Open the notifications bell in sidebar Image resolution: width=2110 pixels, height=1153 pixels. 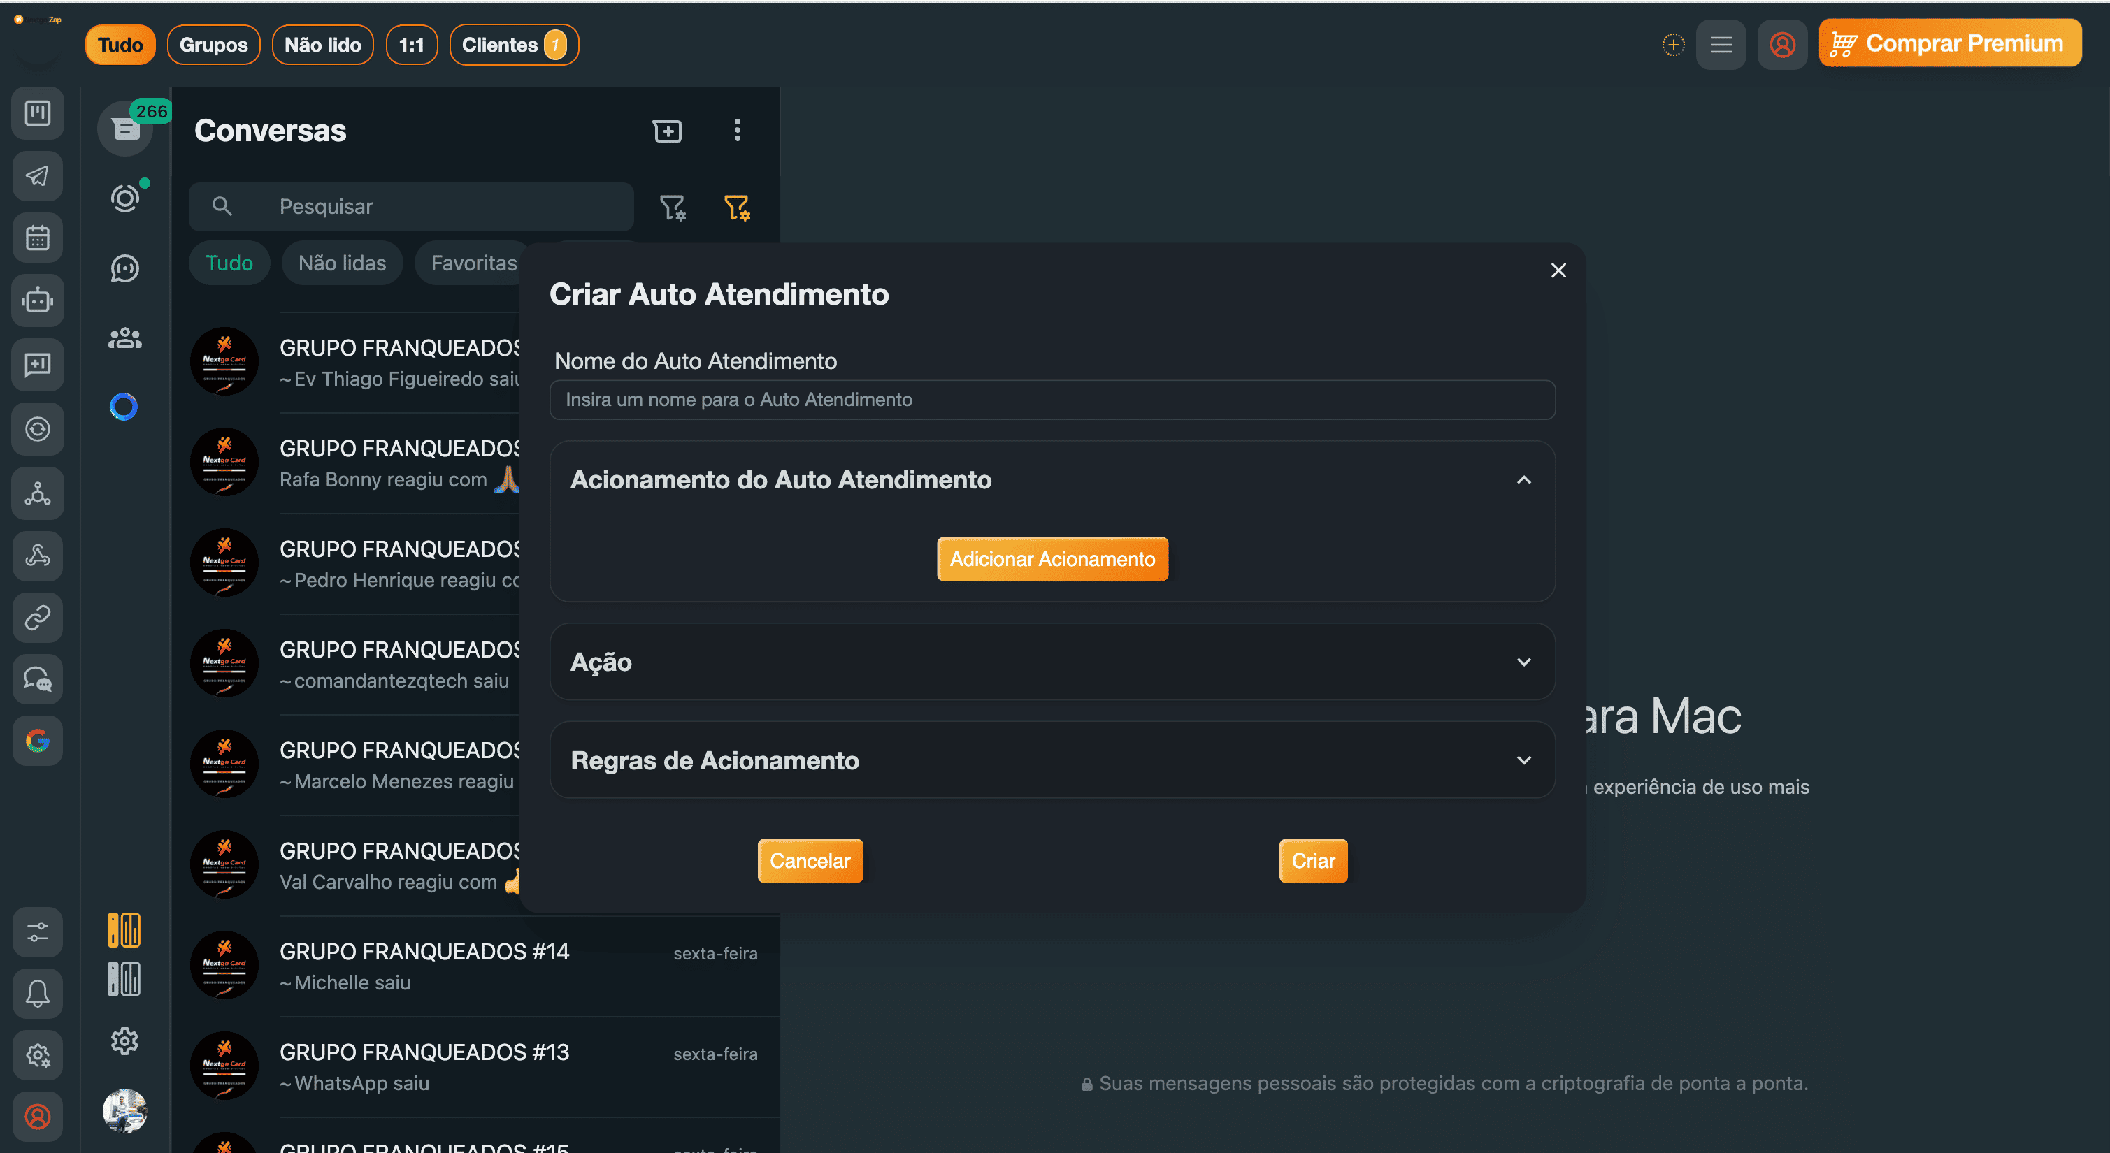point(38,993)
